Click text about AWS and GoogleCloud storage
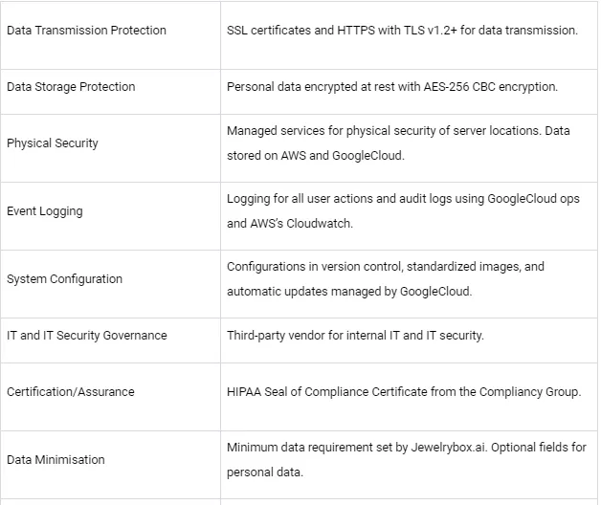 click(x=316, y=156)
